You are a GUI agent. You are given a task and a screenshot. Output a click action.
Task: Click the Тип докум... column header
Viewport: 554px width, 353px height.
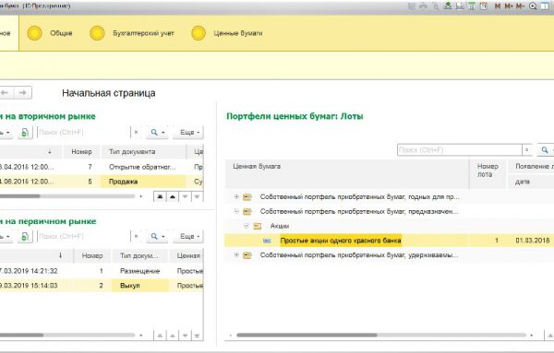coord(139,255)
